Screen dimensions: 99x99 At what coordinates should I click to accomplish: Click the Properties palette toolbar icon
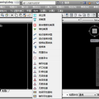tap(67, 15)
